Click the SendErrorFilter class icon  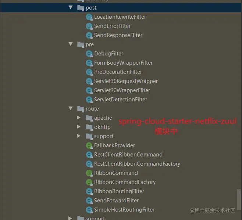(89, 26)
